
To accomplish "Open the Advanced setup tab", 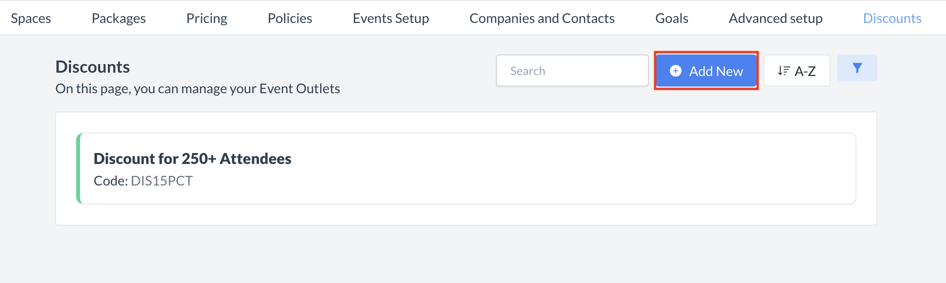I will pos(775,18).
